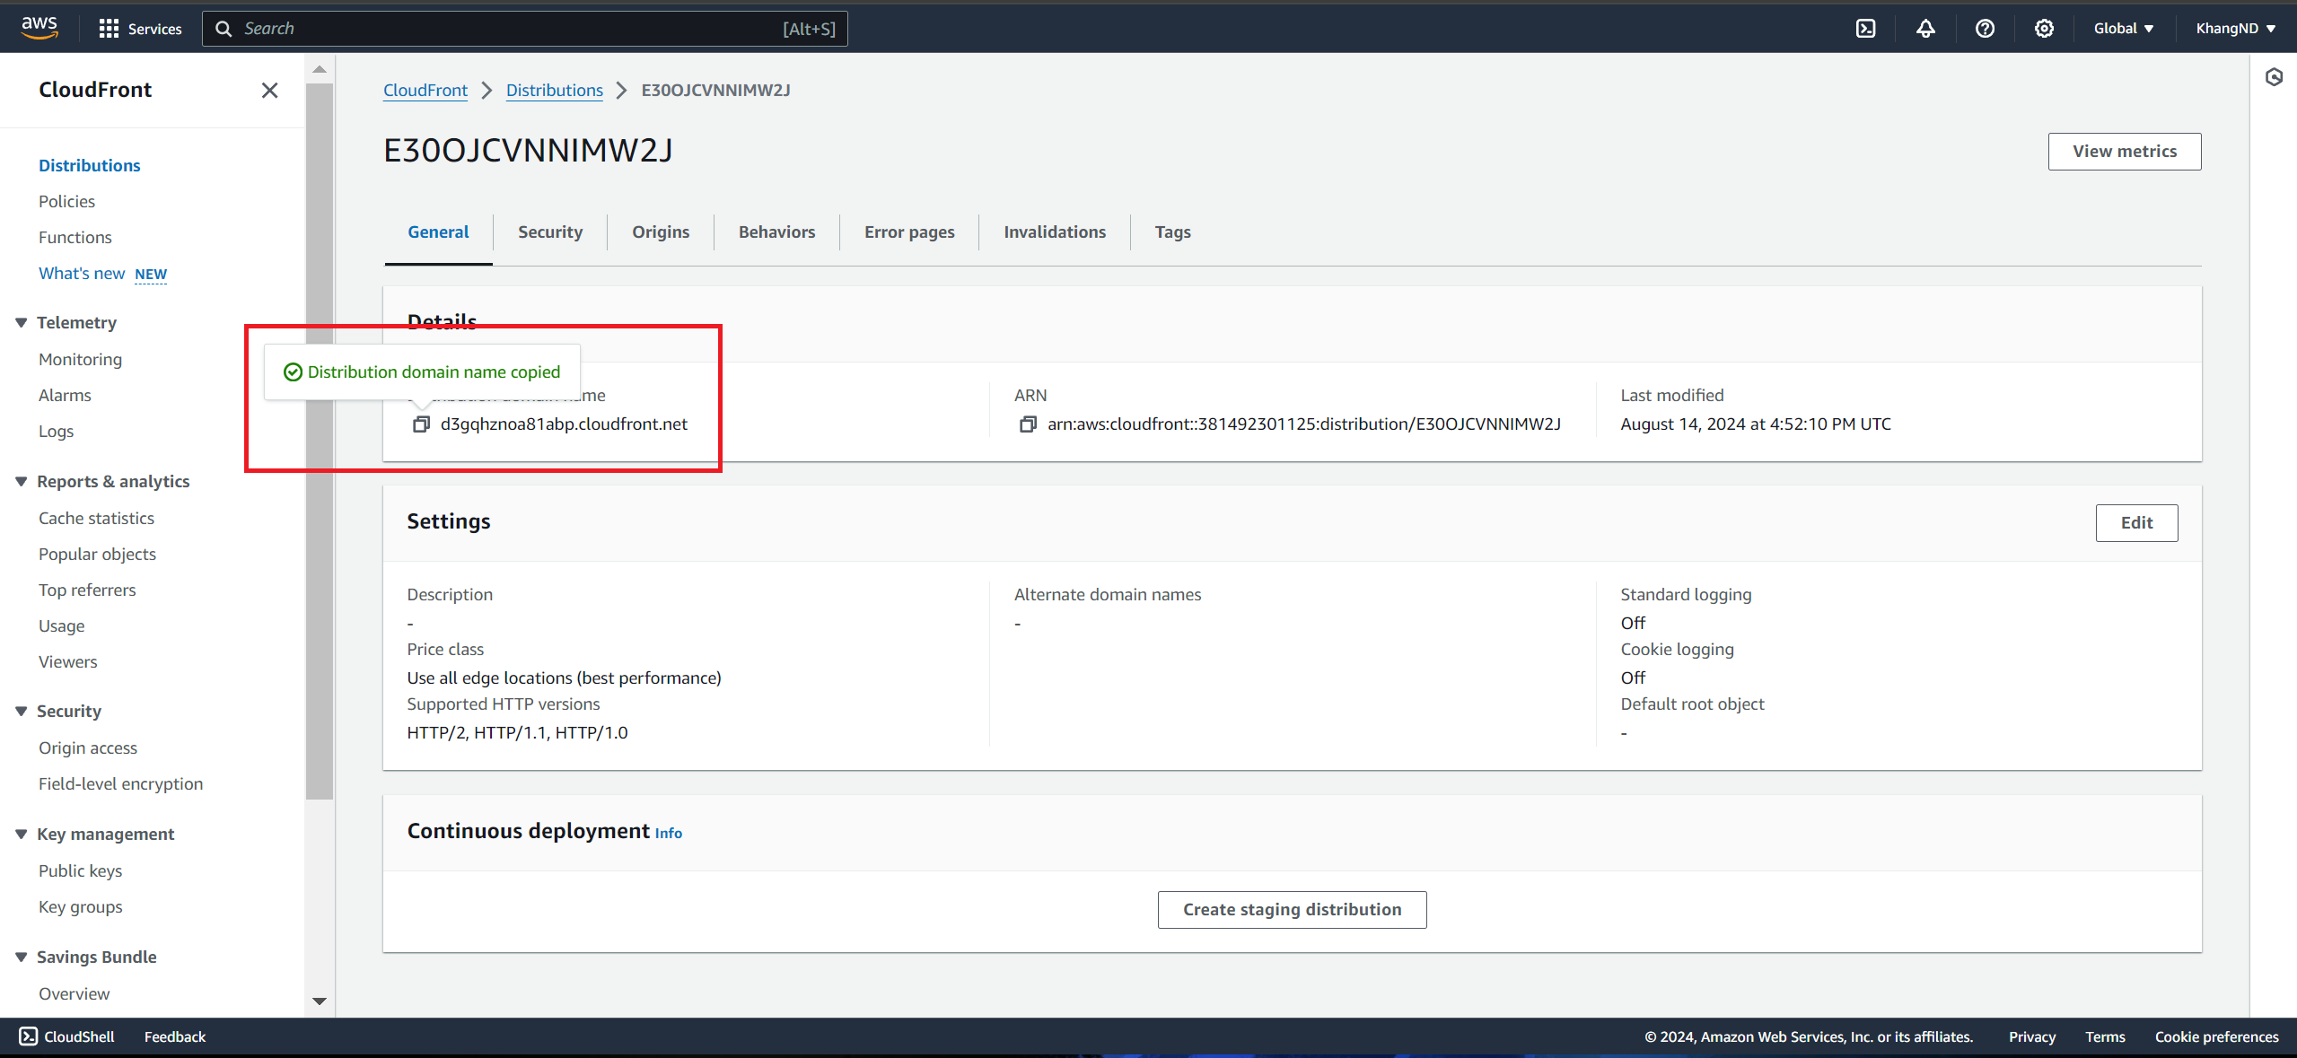Open the side panel hexagon icon
Viewport: 2297px width, 1058px height.
2274,77
